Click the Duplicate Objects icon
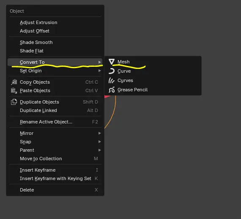Screen dimensions: 241x219 [14, 102]
